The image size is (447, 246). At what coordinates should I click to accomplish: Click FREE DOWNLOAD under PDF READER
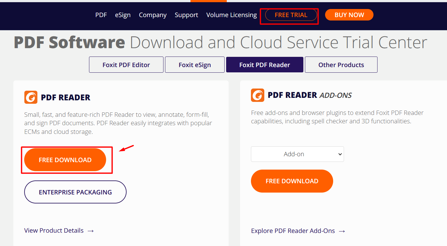(65, 160)
